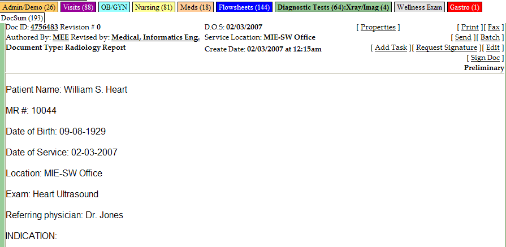This screenshot has height=247, width=506.
Task: Click the author link MEE
Action: point(60,37)
